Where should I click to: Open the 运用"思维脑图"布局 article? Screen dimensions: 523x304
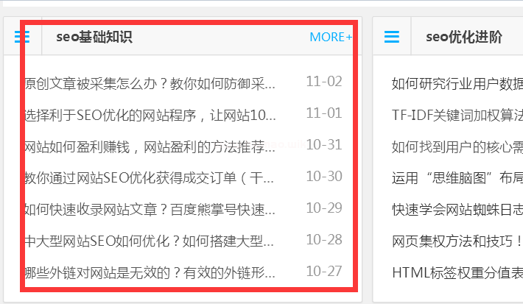tap(457, 177)
